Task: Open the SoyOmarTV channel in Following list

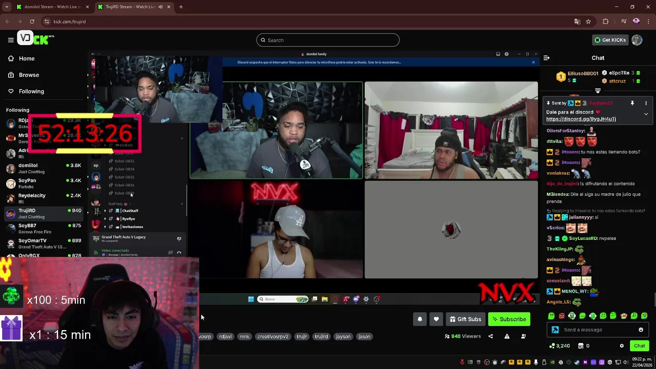Action: point(44,243)
